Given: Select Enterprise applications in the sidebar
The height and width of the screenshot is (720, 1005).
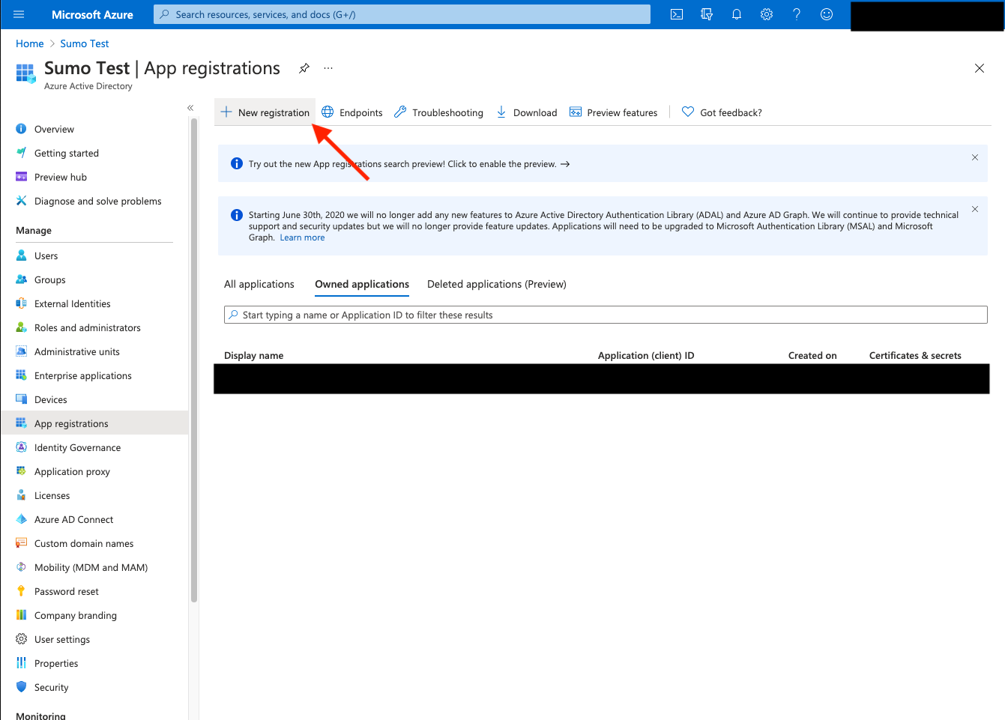Looking at the screenshot, I should 83,375.
